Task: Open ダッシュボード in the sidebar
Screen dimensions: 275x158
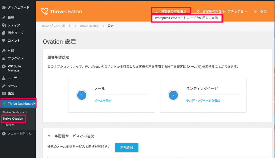Action: click(19, 7)
